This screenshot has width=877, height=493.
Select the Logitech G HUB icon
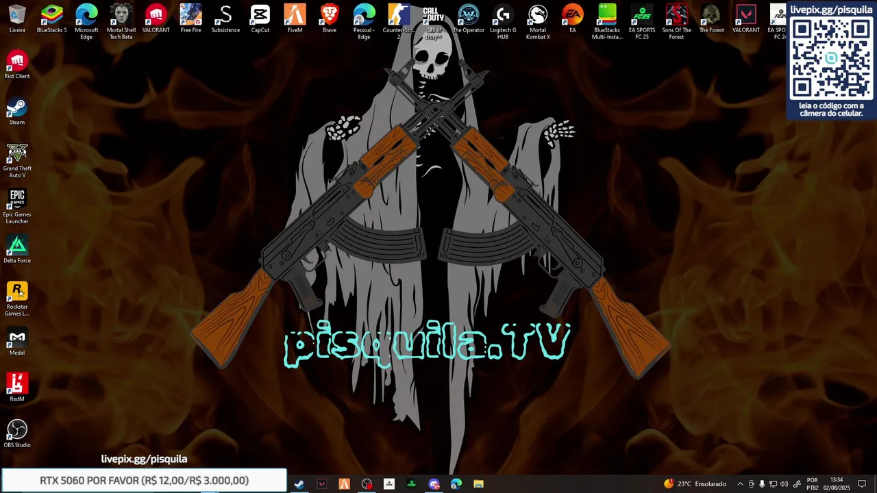(503, 21)
